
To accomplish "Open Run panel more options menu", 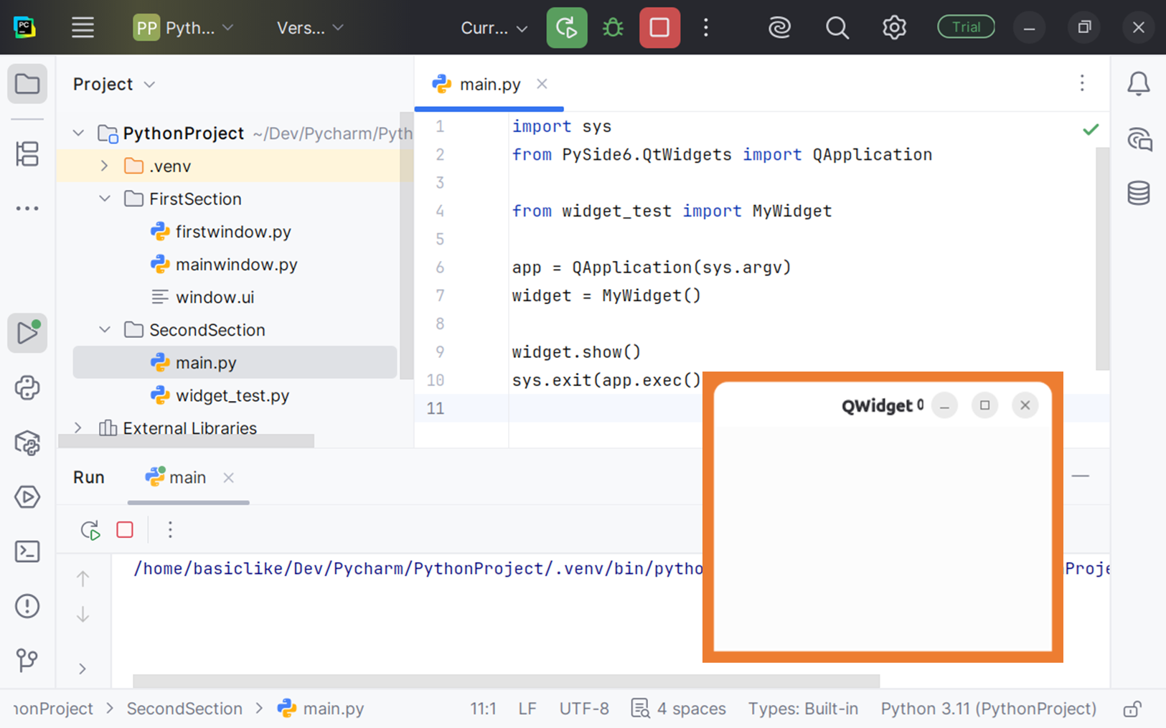I will tap(170, 530).
